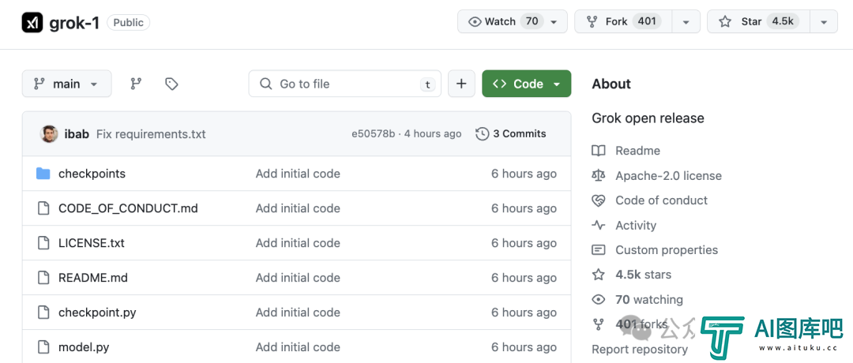The image size is (853, 363).
Task: Open the Custom properties link
Action: coord(667,250)
